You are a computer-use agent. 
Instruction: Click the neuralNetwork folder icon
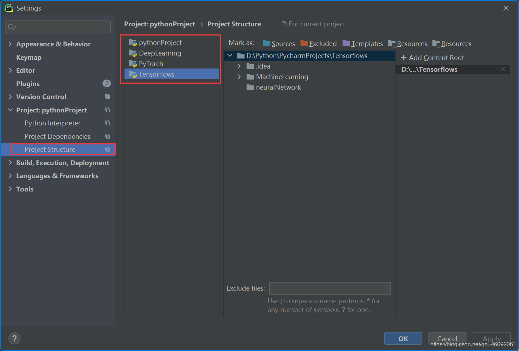(250, 87)
